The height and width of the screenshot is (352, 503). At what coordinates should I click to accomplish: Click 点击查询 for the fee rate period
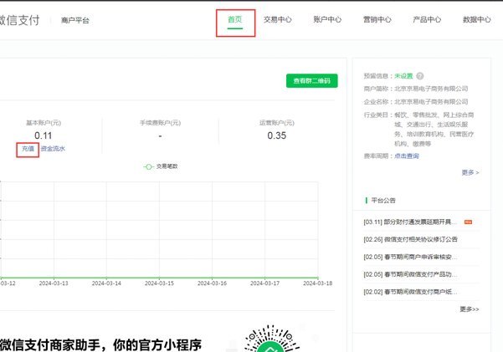coord(407,156)
